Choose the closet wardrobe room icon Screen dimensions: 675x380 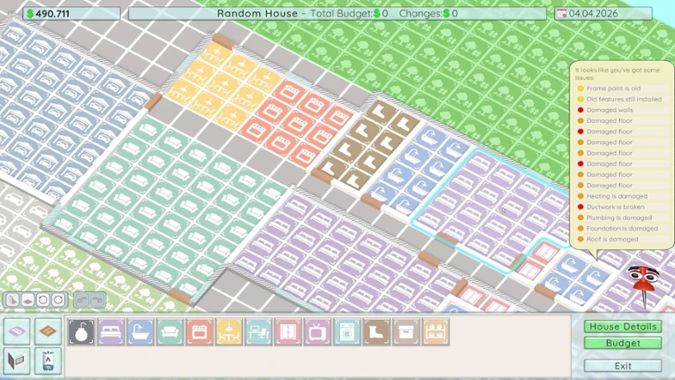[x=288, y=331]
